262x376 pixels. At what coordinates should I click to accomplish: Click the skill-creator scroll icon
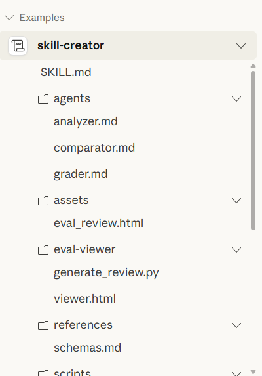pyautogui.click(x=18, y=45)
